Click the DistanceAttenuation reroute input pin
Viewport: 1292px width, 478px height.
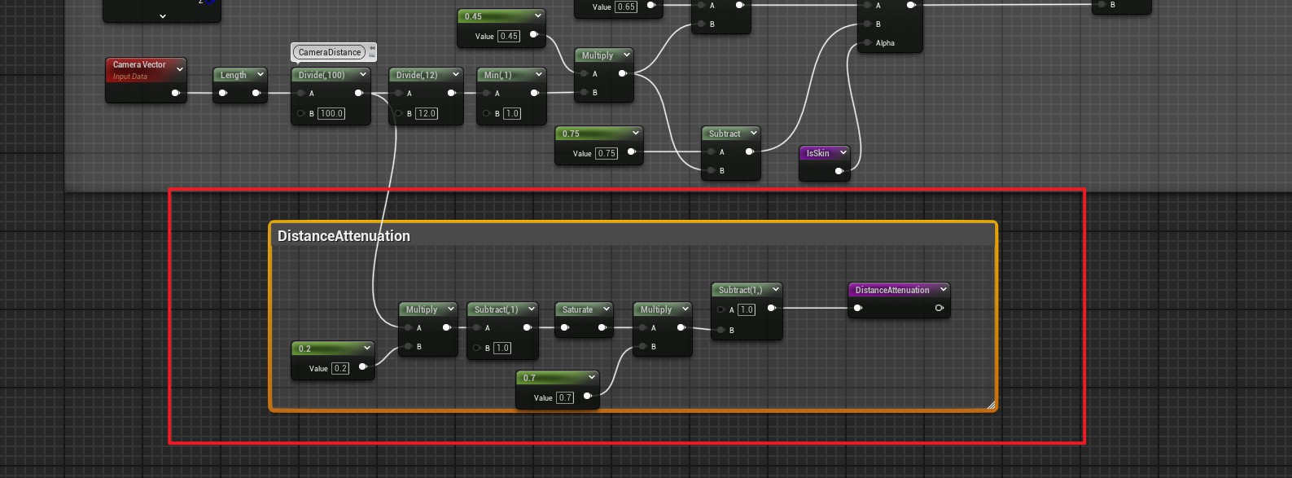click(x=858, y=308)
